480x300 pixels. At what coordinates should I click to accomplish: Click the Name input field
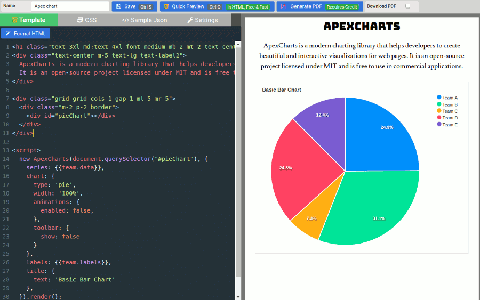tap(70, 6)
